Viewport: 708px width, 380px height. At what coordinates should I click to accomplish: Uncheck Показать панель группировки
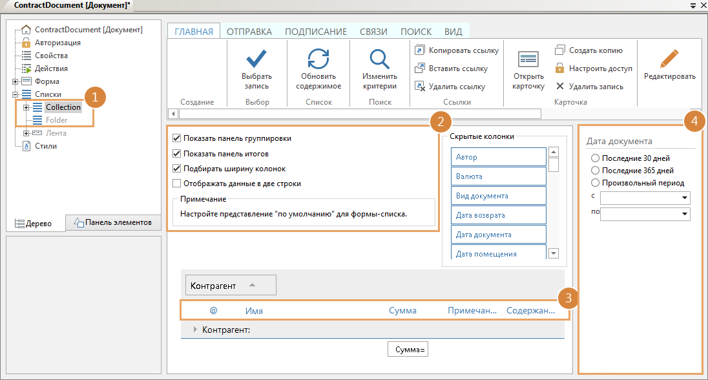click(177, 138)
